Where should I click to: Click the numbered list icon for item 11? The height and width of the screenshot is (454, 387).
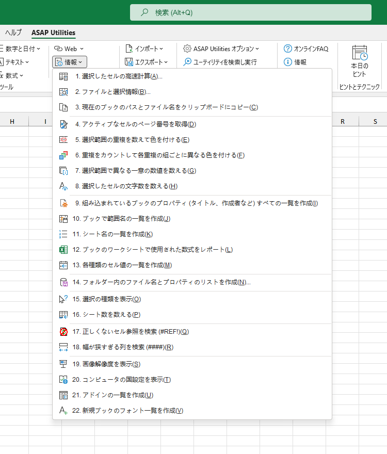[x=63, y=234]
